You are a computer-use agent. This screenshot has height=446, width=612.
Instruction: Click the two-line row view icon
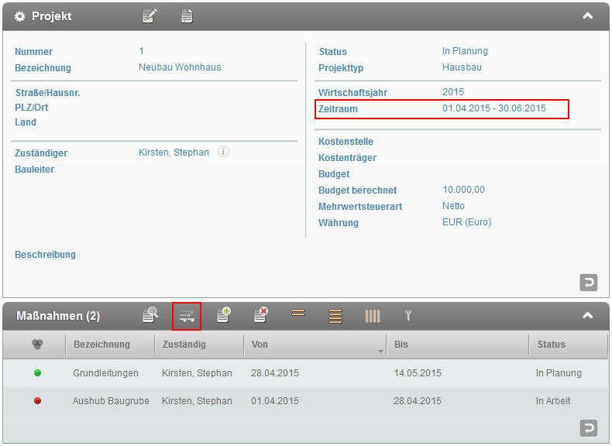click(x=298, y=314)
